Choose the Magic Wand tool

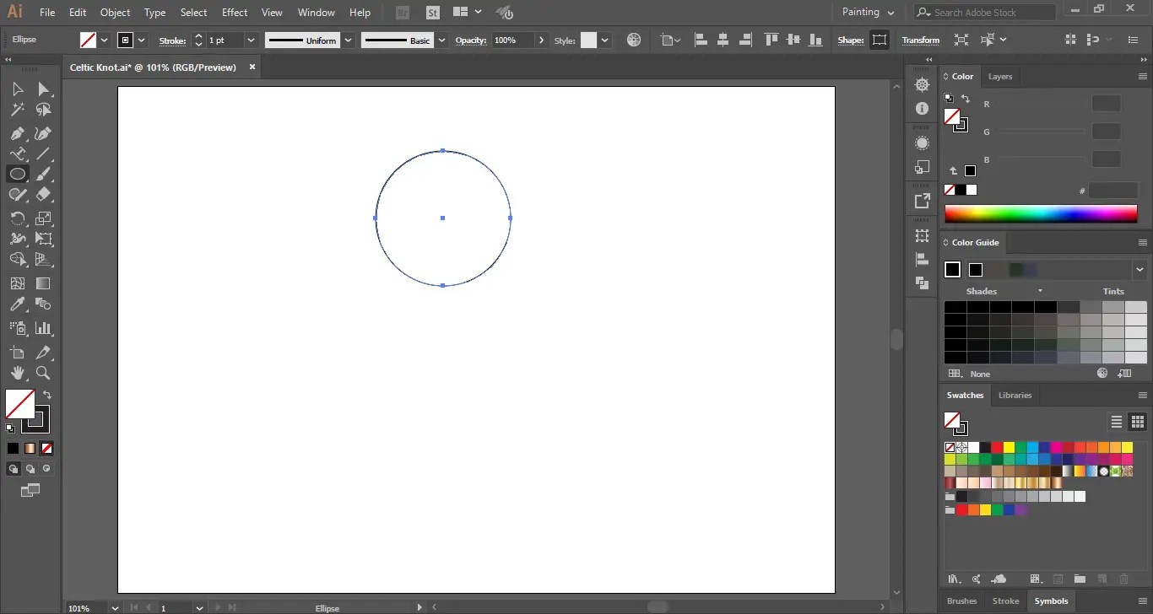click(x=17, y=110)
